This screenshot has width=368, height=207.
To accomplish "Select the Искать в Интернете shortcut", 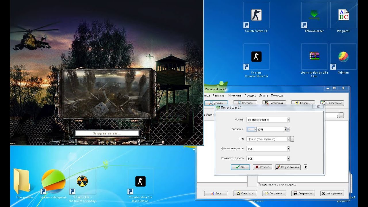I will click(53, 183).
